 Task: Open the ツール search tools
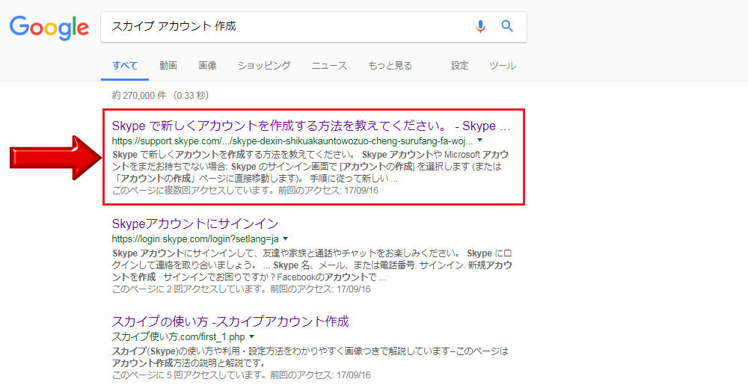pos(503,66)
